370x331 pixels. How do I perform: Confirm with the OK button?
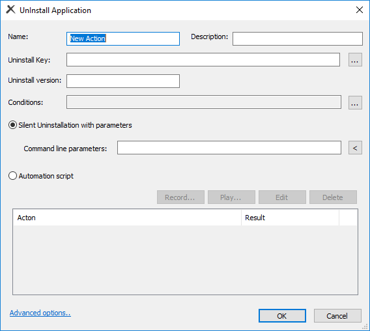pos(282,315)
